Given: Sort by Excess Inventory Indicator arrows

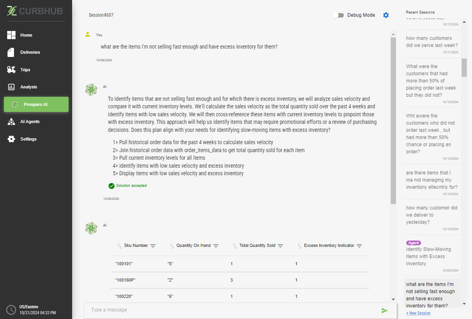Looking at the screenshot, I should click(x=299, y=246).
